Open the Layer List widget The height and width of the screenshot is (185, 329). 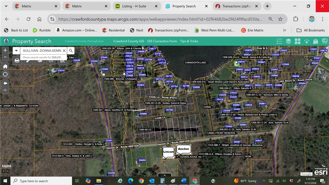[288, 41]
